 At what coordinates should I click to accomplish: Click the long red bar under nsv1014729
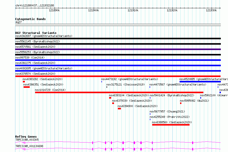tap(119, 92)
